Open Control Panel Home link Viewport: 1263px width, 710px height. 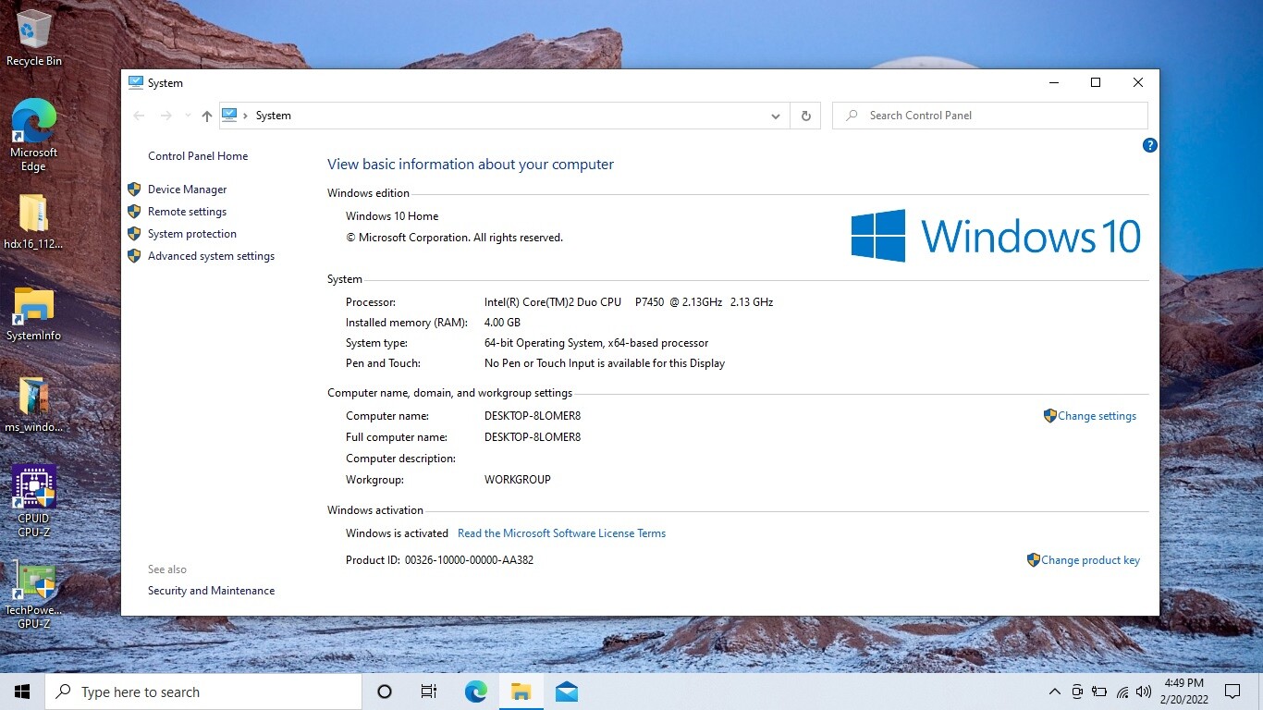(198, 156)
